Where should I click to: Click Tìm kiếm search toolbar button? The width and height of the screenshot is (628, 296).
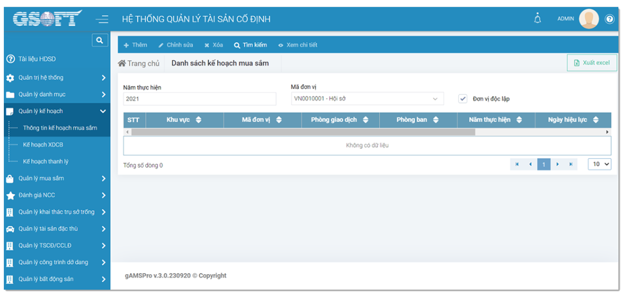(250, 45)
